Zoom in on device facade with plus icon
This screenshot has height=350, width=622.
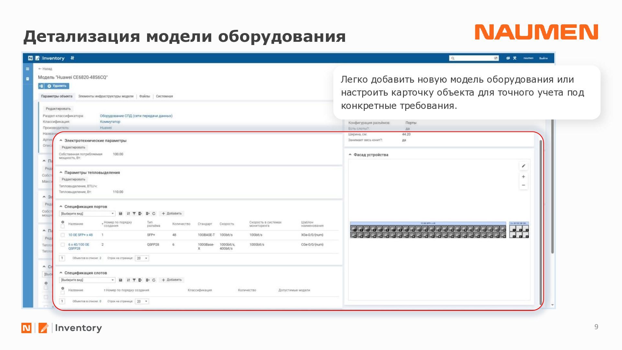coord(523,177)
